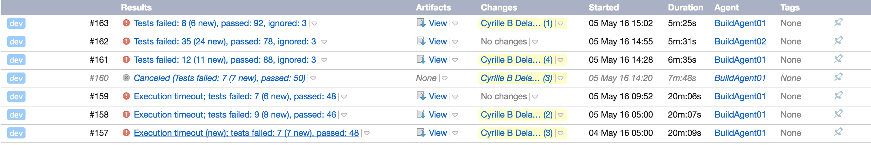Image resolution: width=871 pixels, height=145 pixels.
Task: Expand the results dropdown for build #163
Action: tap(314, 24)
